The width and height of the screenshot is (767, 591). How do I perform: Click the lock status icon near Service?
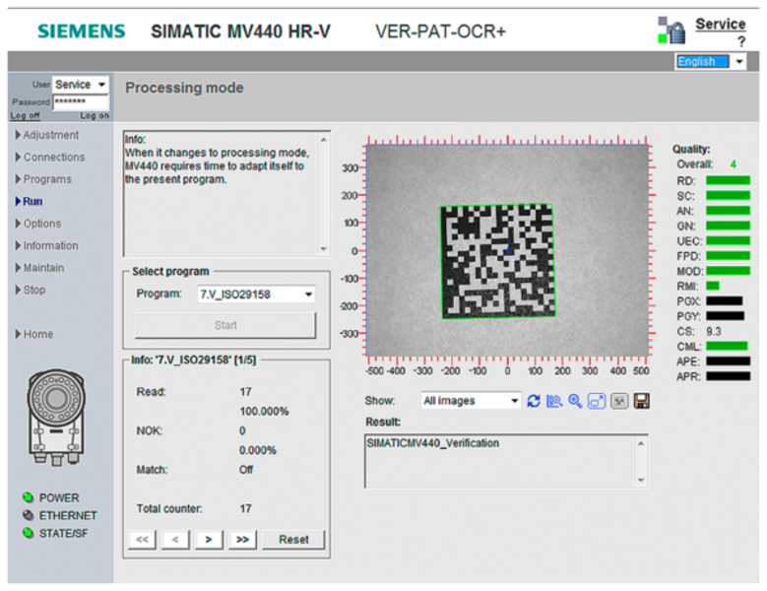671,31
